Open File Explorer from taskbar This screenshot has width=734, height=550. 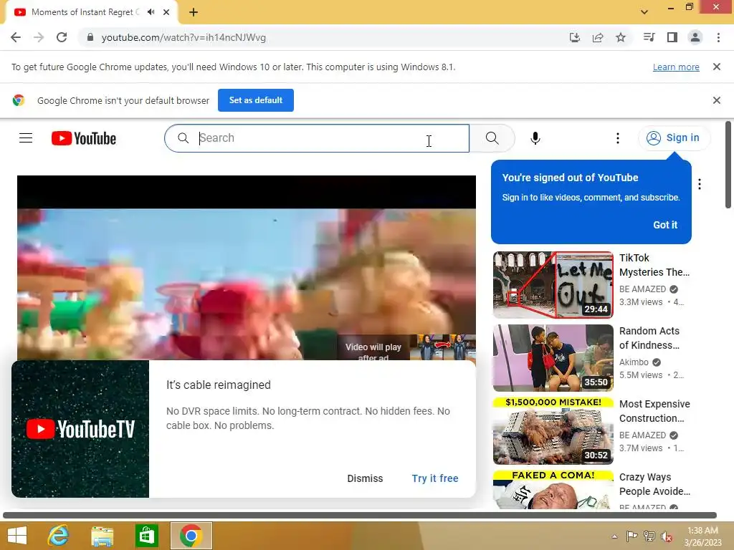pyautogui.click(x=102, y=536)
